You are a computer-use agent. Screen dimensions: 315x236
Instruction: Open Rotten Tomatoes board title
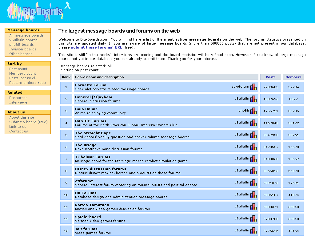tap(92, 205)
